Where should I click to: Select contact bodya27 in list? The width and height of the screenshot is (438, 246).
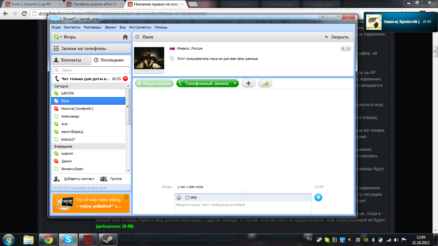(x=88, y=139)
